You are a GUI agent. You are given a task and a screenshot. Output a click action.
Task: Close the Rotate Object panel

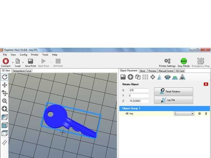pyautogui.click(x=206, y=84)
